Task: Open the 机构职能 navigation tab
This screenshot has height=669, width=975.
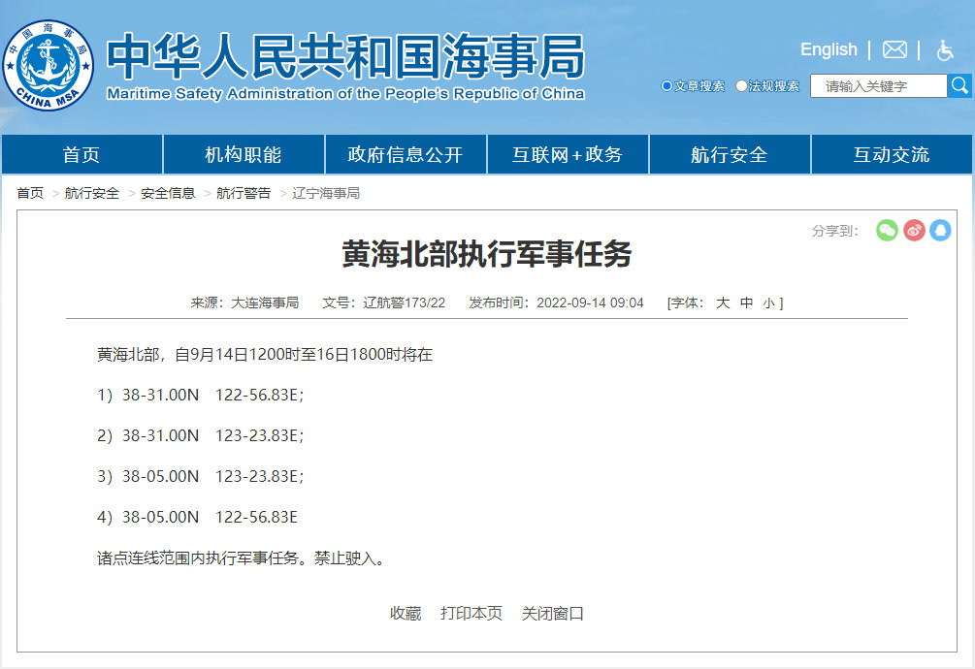Action: pos(244,154)
